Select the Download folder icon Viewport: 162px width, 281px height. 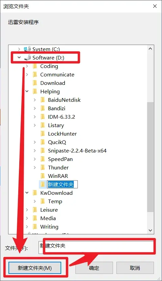coord(35,83)
